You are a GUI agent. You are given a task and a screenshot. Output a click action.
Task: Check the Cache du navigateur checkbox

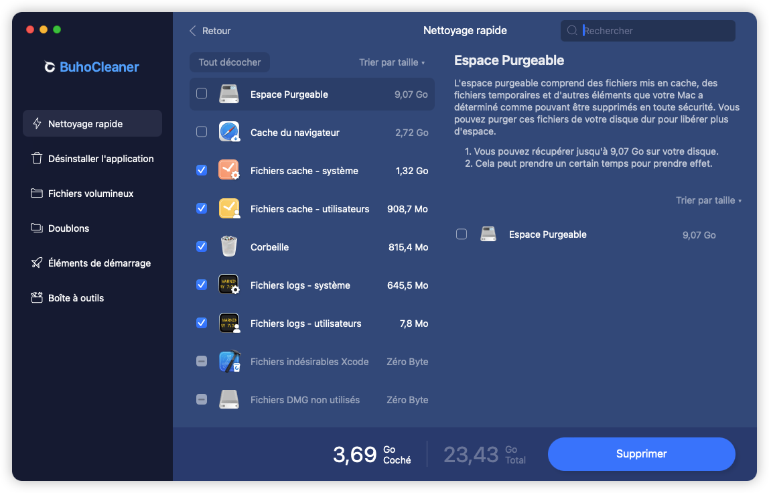tap(202, 131)
